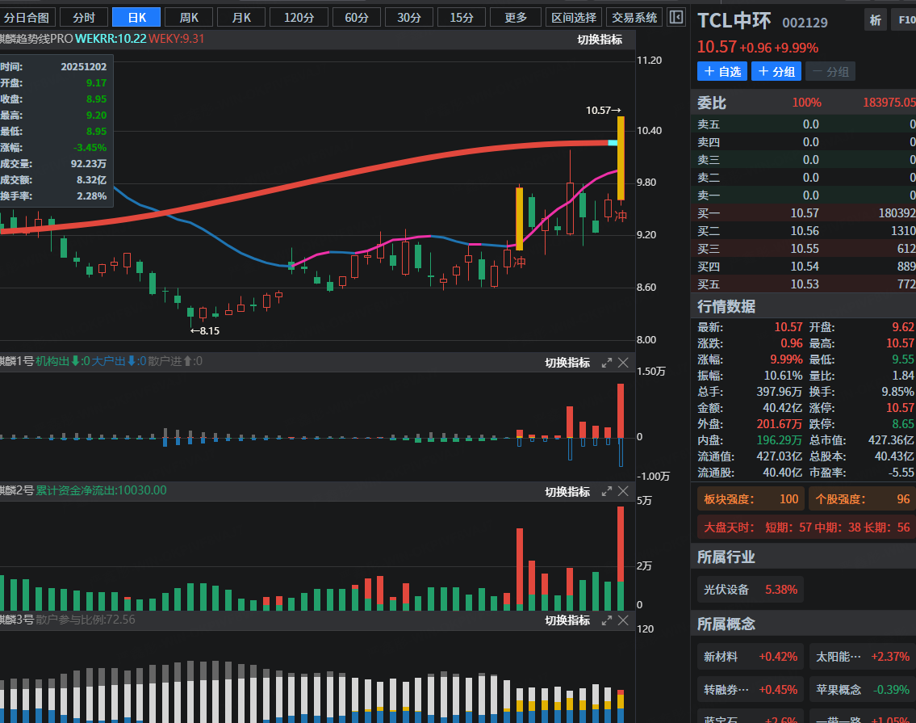Viewport: 916px width, 723px height.
Task: Maximize the 麒麟1号 indicator panel
Action: pos(606,364)
